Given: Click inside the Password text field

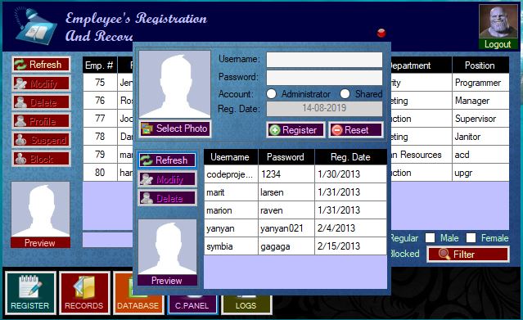Looking at the screenshot, I should coord(324,78).
